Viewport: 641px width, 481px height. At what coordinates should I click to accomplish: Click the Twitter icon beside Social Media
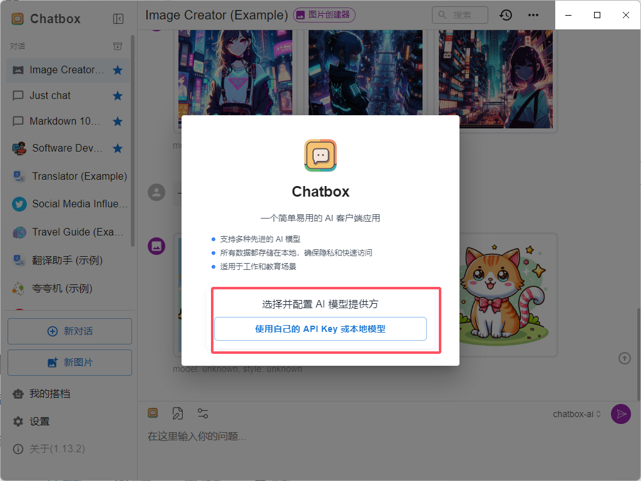pos(19,204)
